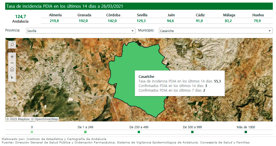
Task: Click the Huelva province header
Action: pos(258,15)
